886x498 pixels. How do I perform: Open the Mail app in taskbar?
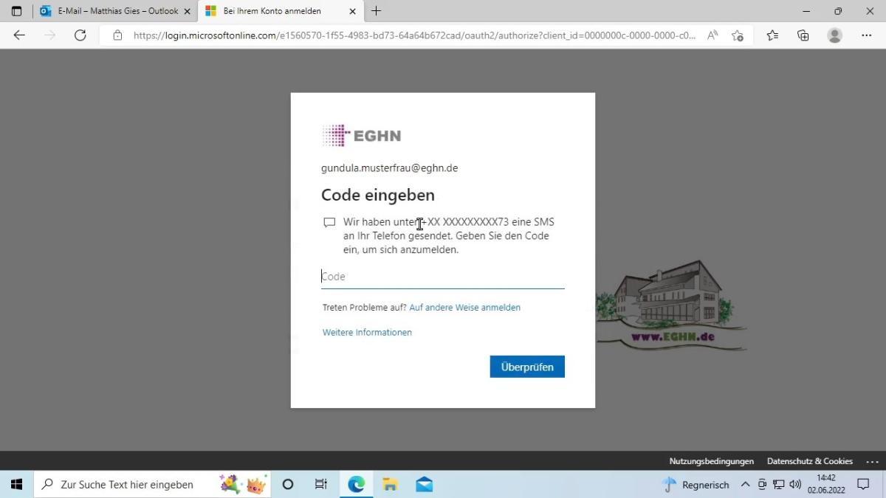(424, 485)
